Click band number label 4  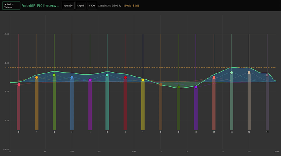click(90, 132)
